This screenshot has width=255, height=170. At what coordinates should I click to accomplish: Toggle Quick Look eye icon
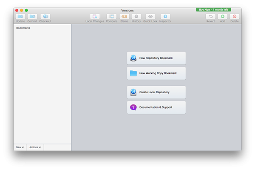coord(150,17)
